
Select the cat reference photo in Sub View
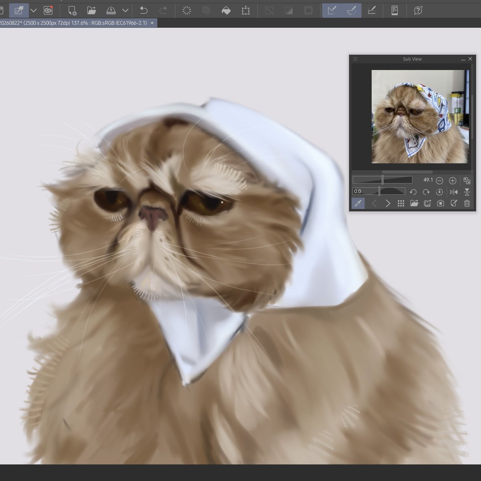[420, 117]
